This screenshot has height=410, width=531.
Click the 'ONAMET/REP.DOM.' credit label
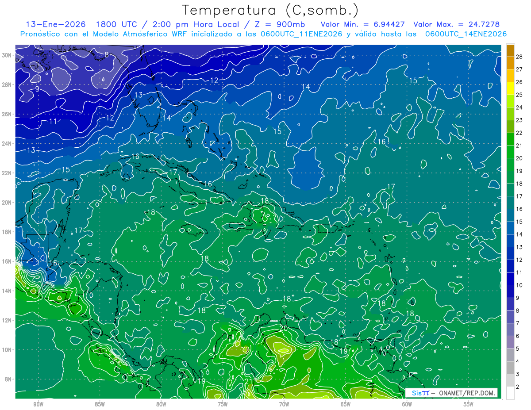[466, 393]
